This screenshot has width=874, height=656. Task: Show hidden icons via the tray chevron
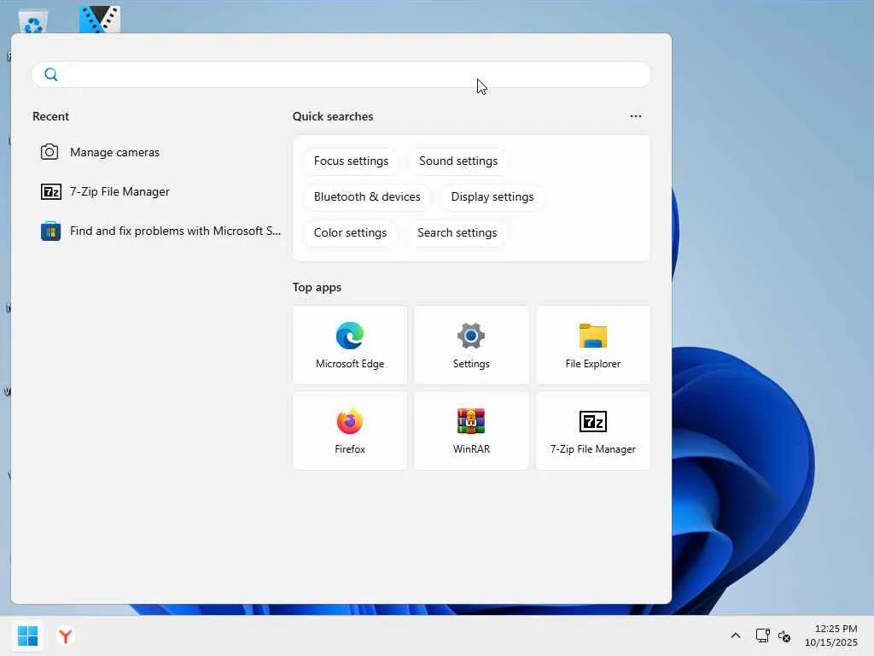pos(735,635)
